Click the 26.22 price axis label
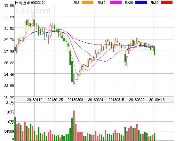 9,63
